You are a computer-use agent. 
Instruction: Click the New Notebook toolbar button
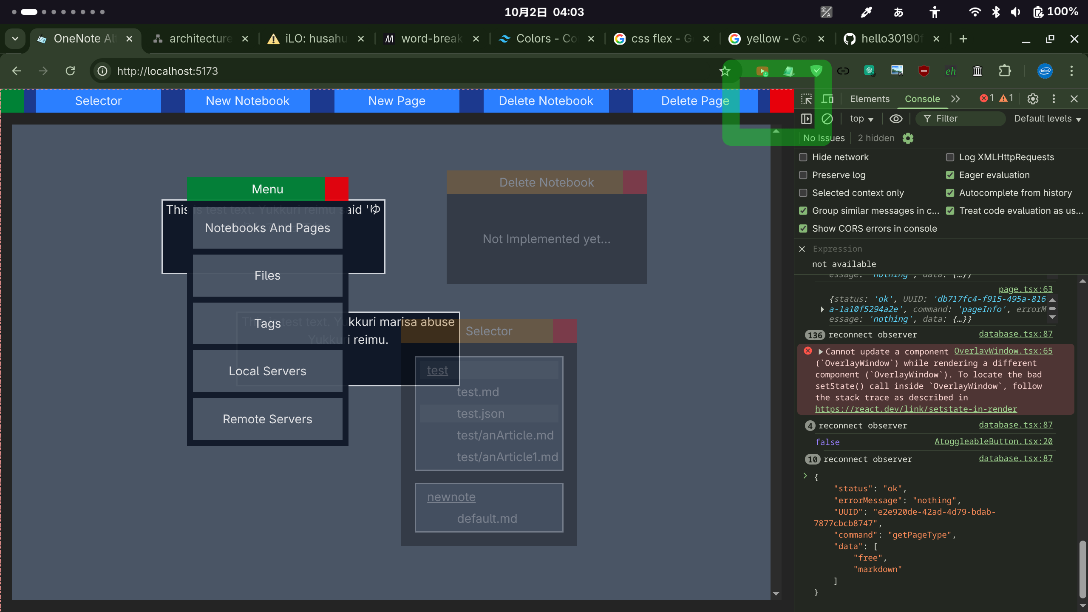247,101
